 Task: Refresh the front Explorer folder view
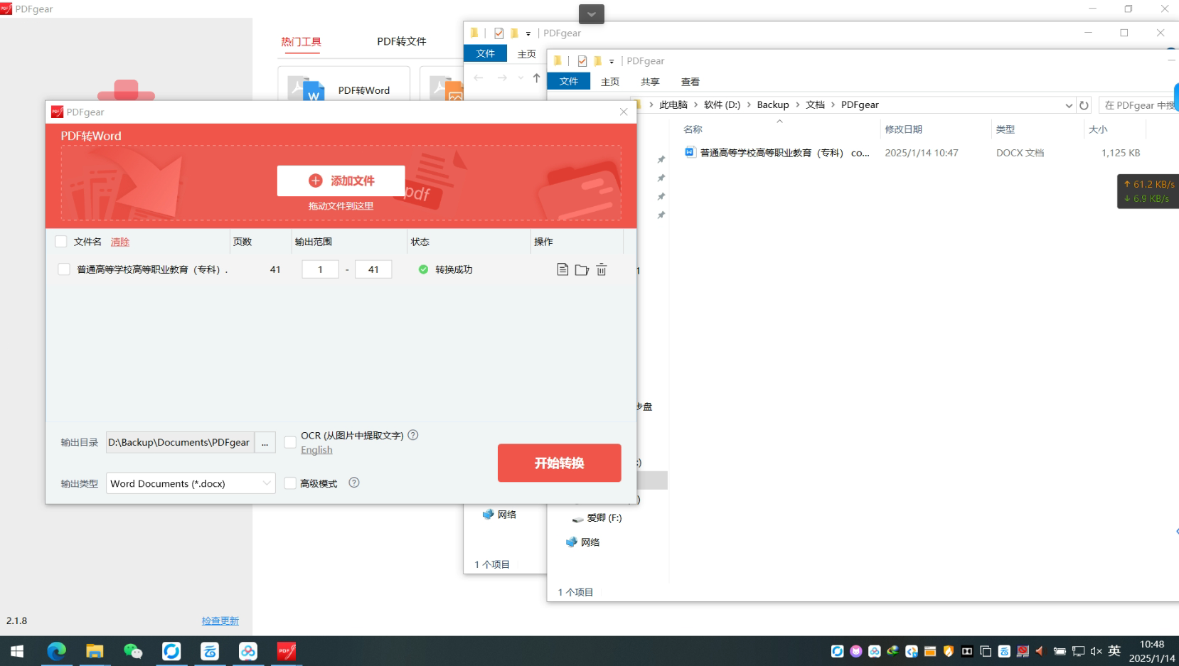[x=1084, y=105]
